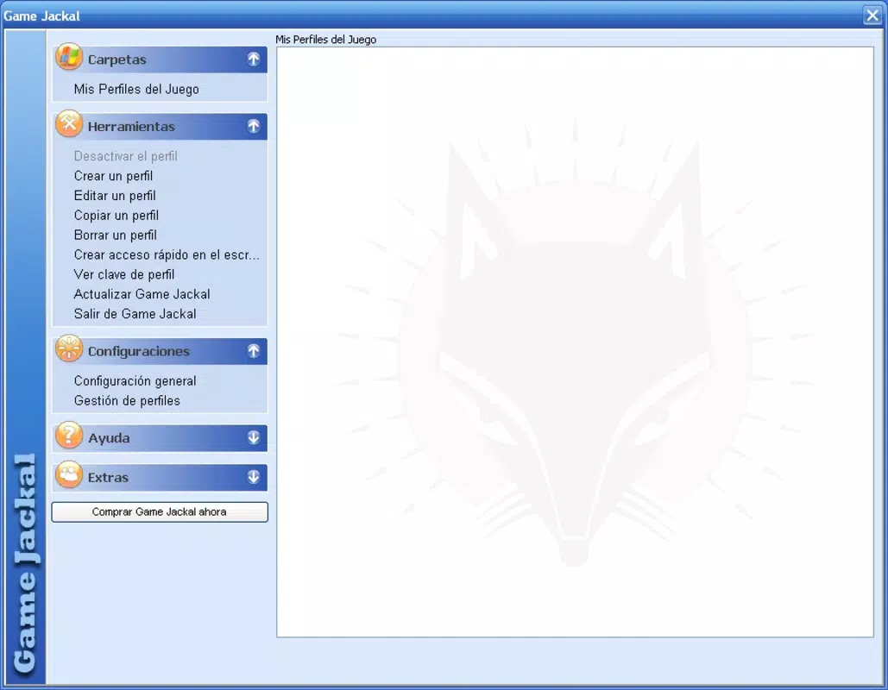Viewport: 888px width, 690px height.
Task: Expand the Extras section arrow
Action: pyautogui.click(x=253, y=477)
